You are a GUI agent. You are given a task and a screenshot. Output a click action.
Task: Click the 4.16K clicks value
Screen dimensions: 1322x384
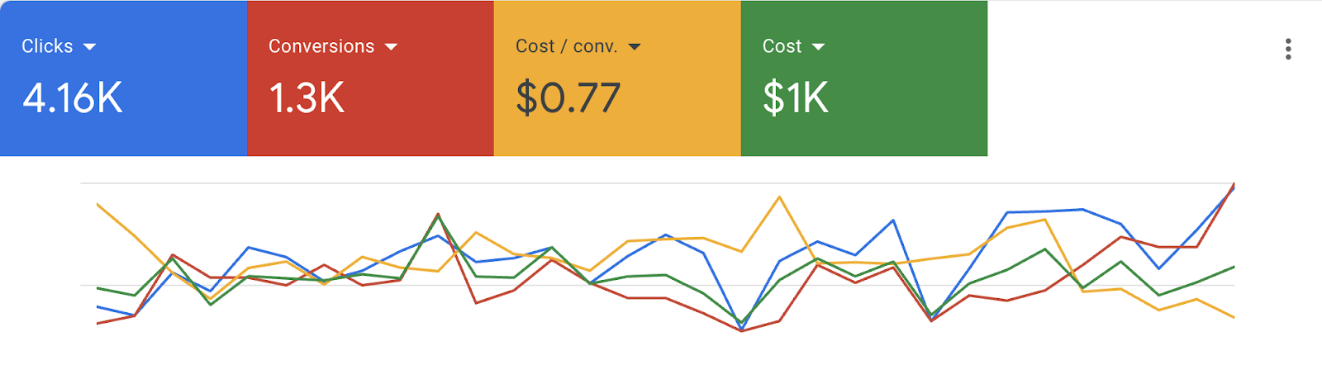click(73, 98)
